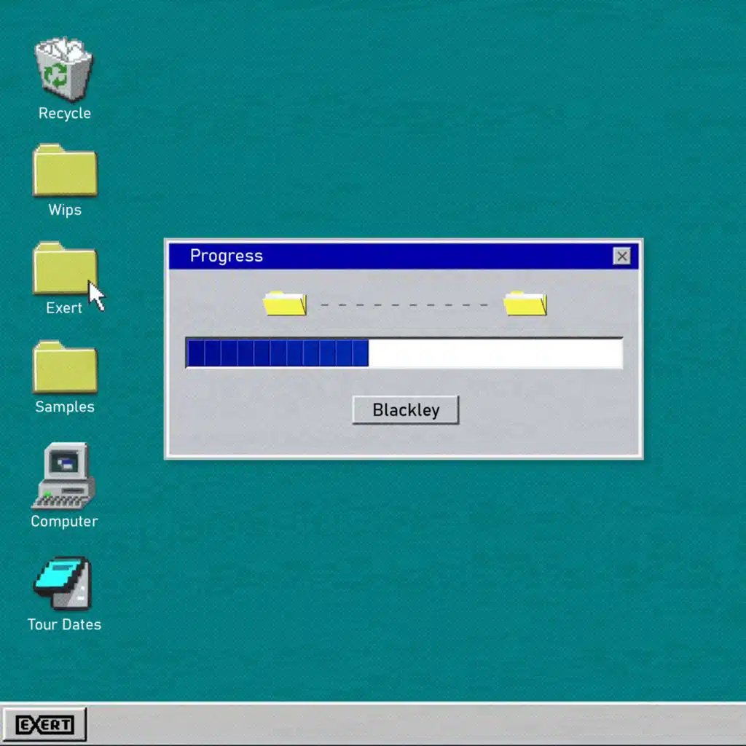The height and width of the screenshot is (746, 746).
Task: Open the EXERT start button on taskbar
Action: [44, 725]
